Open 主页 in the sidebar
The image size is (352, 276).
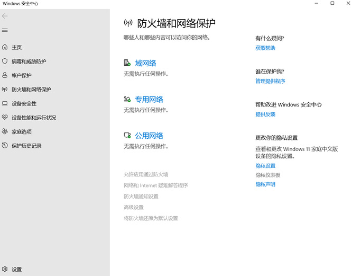[16, 47]
